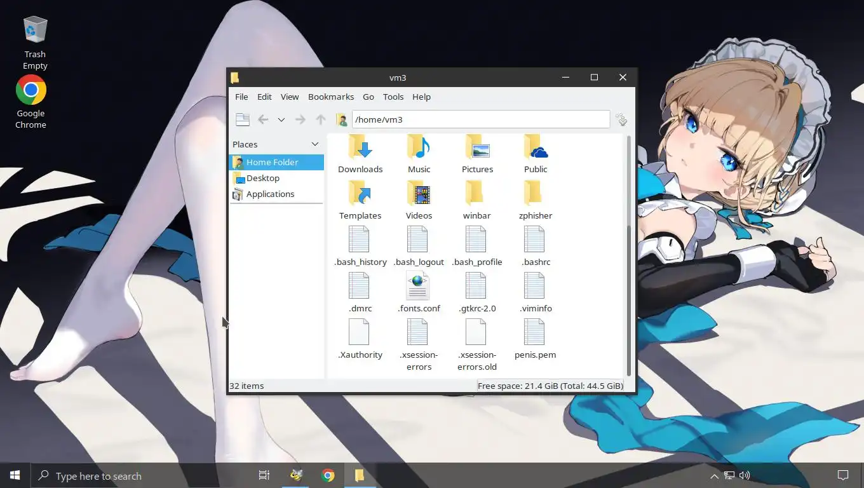Open the View menu
The height and width of the screenshot is (488, 864).
tap(290, 97)
